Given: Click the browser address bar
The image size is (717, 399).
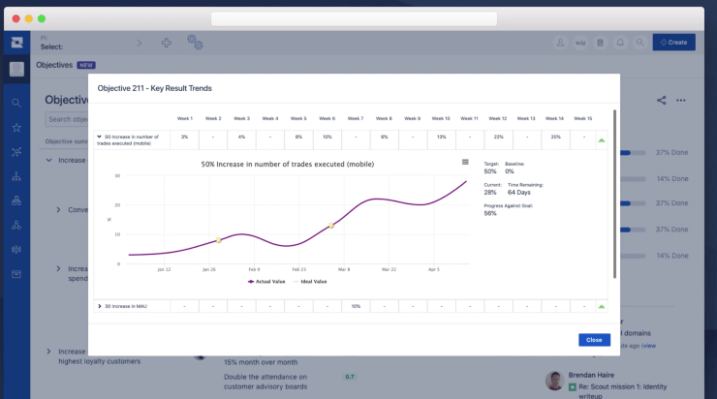Looking at the screenshot, I should pyautogui.click(x=354, y=18).
